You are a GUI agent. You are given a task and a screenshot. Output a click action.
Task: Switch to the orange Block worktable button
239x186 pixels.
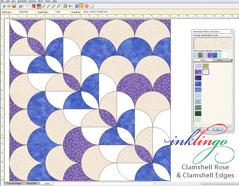click(82, 6)
